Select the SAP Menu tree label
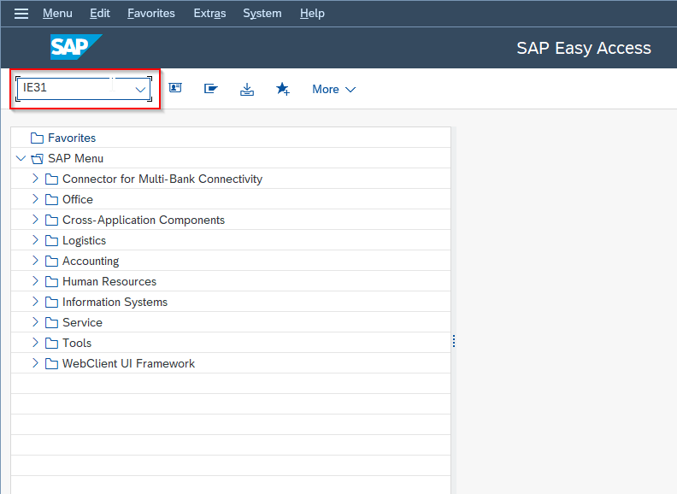This screenshot has width=677, height=494. [x=75, y=158]
